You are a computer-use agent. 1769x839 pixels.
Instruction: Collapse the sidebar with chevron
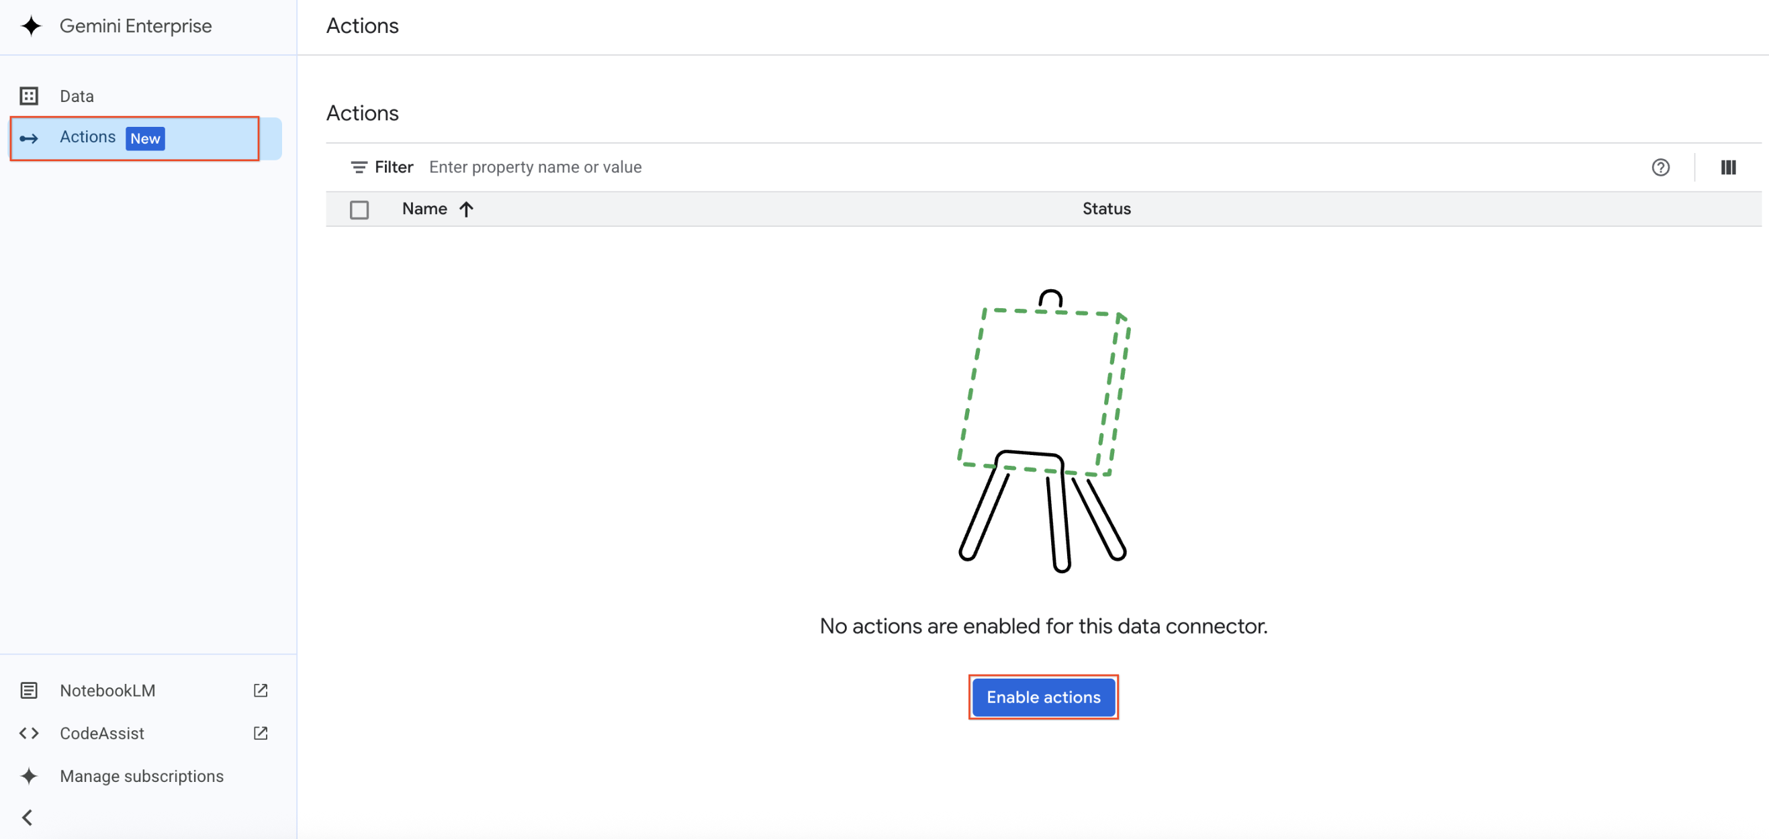coord(28,818)
